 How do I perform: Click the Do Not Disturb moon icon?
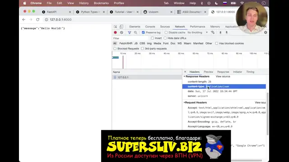216,3
